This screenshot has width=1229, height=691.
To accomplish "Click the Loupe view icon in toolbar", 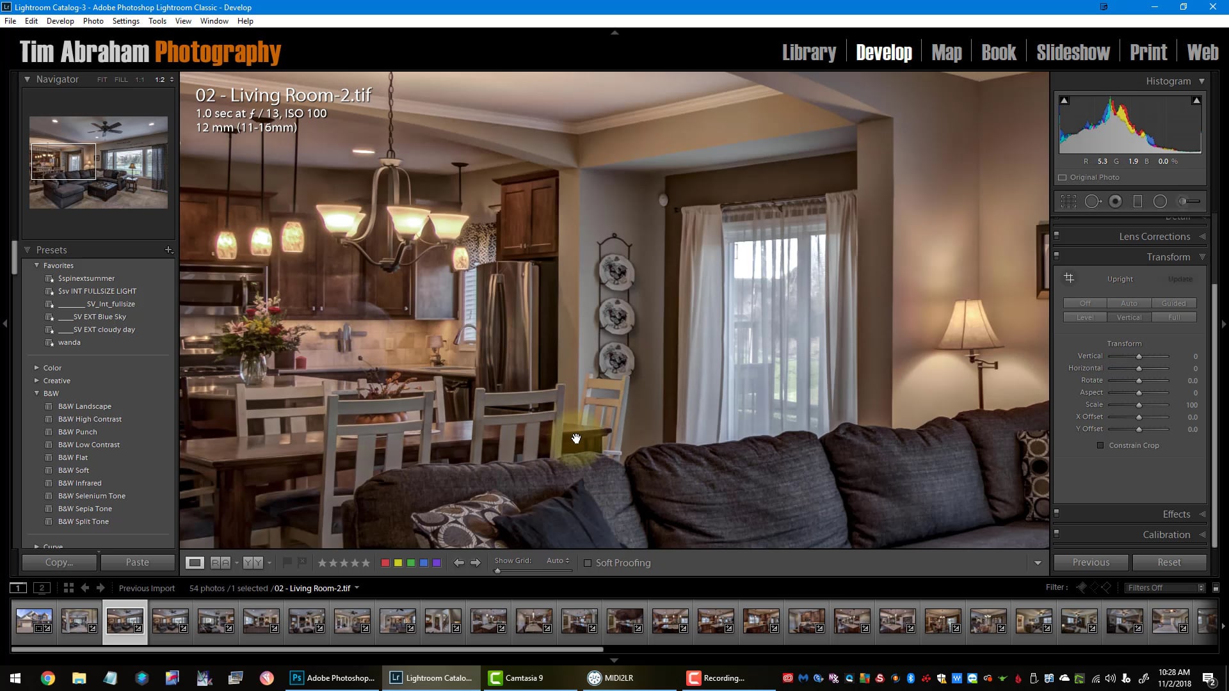I will click(x=195, y=563).
